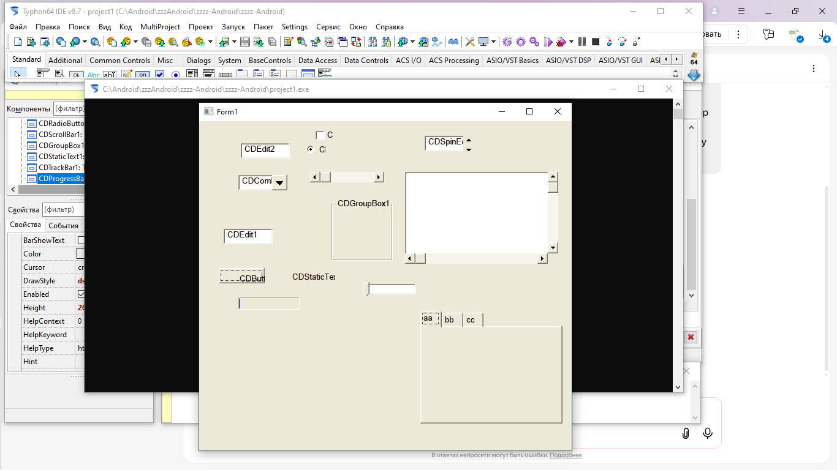
Task: Open the CDComboBox dropdown arrow
Action: [279, 182]
